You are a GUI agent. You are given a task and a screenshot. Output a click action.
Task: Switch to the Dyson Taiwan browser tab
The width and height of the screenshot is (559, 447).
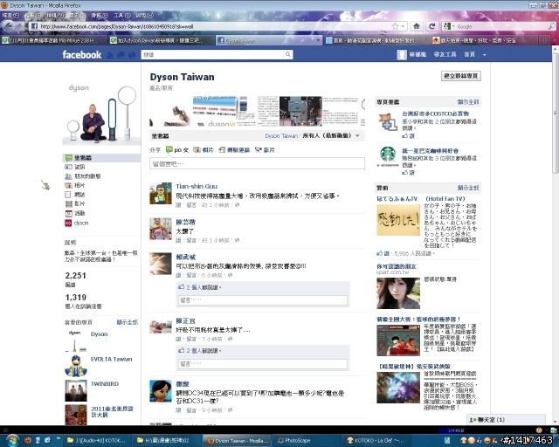point(267,40)
